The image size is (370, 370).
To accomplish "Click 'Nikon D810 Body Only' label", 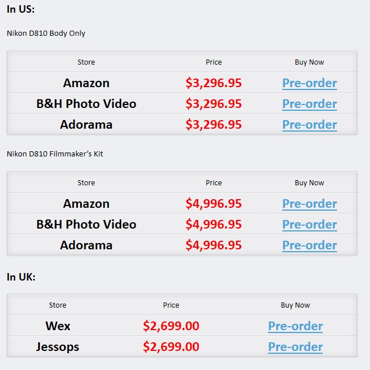I will [46, 33].
